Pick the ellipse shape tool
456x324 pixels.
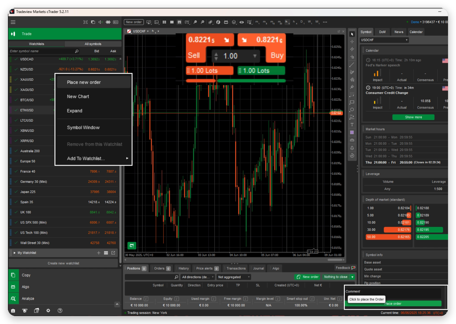click(352, 110)
